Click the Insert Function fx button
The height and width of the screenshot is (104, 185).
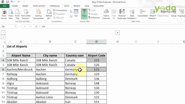coord(36,27)
